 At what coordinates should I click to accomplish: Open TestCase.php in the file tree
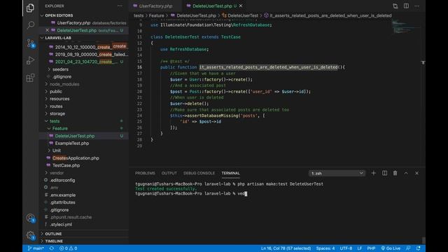point(66,165)
